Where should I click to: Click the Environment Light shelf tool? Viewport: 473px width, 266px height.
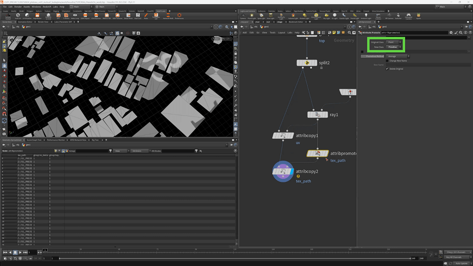316,16
